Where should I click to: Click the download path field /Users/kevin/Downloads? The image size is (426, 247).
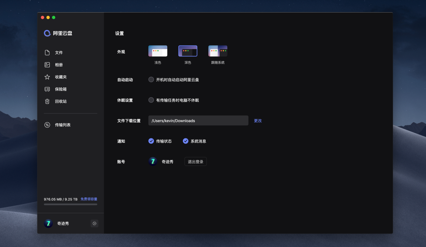coord(198,120)
